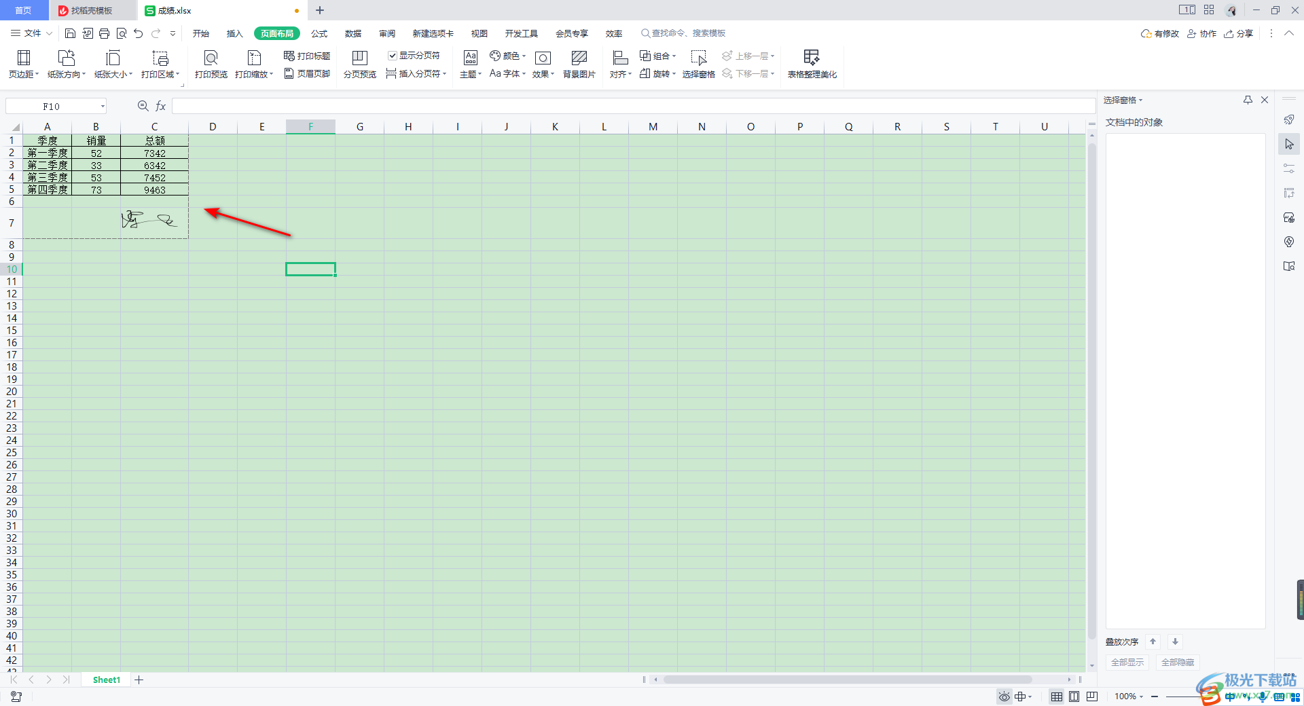Open paper orientation (纸张方向) options
Screen dimensions: 1304x706
click(67, 64)
